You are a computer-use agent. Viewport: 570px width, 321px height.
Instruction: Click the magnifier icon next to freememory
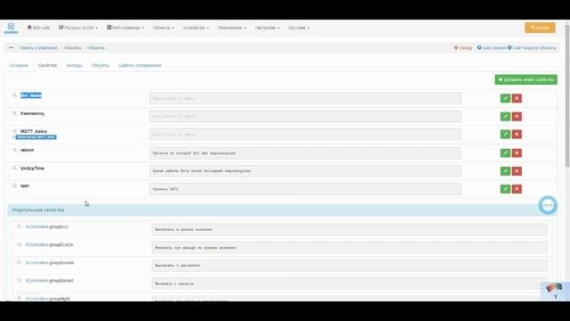(14, 113)
